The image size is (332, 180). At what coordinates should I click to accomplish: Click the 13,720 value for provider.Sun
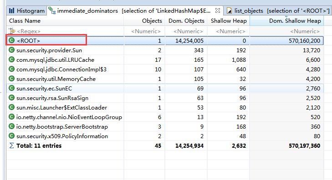[312, 50]
